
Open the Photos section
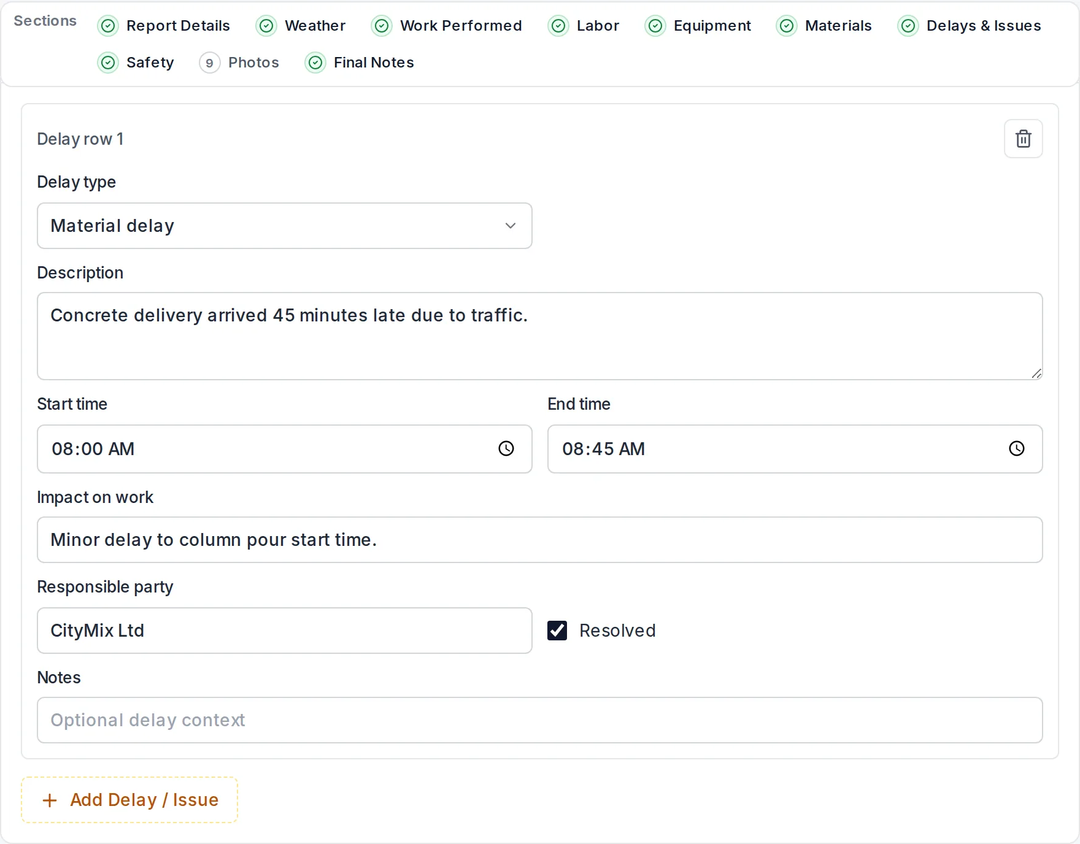pyautogui.click(x=239, y=63)
